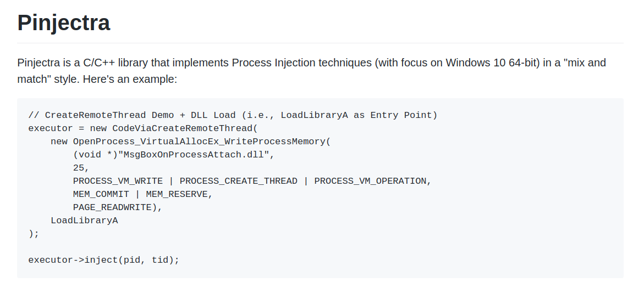The image size is (633, 288).
Task: Click the PROCESS_VM_WRITE flag
Action: pyautogui.click(x=118, y=181)
